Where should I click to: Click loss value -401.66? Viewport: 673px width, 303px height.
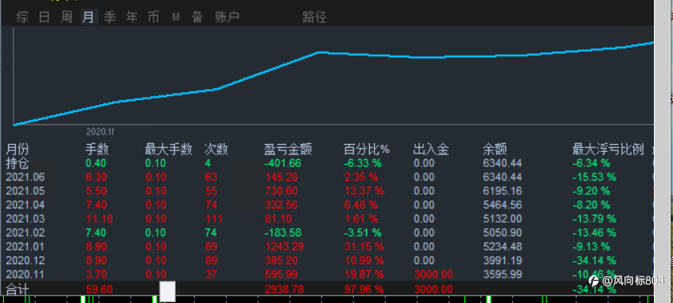(x=282, y=163)
